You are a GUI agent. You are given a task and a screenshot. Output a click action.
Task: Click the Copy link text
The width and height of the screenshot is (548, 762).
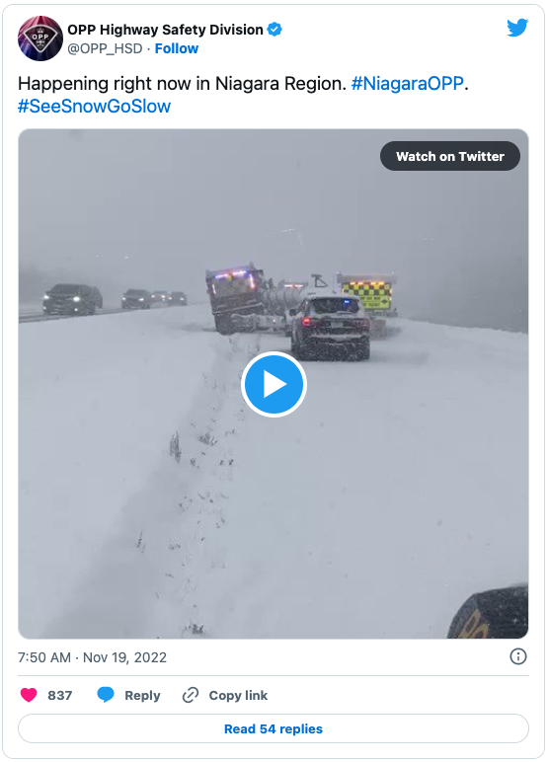[x=238, y=696]
